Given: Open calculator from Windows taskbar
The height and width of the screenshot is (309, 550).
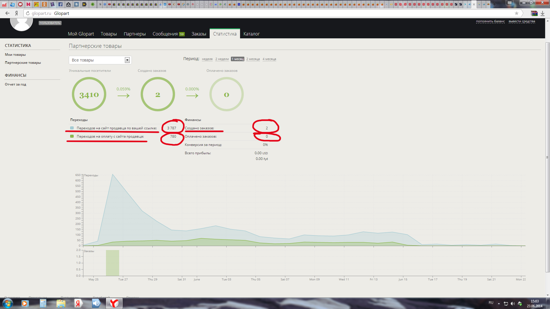Looking at the screenshot, I should [x=43, y=303].
